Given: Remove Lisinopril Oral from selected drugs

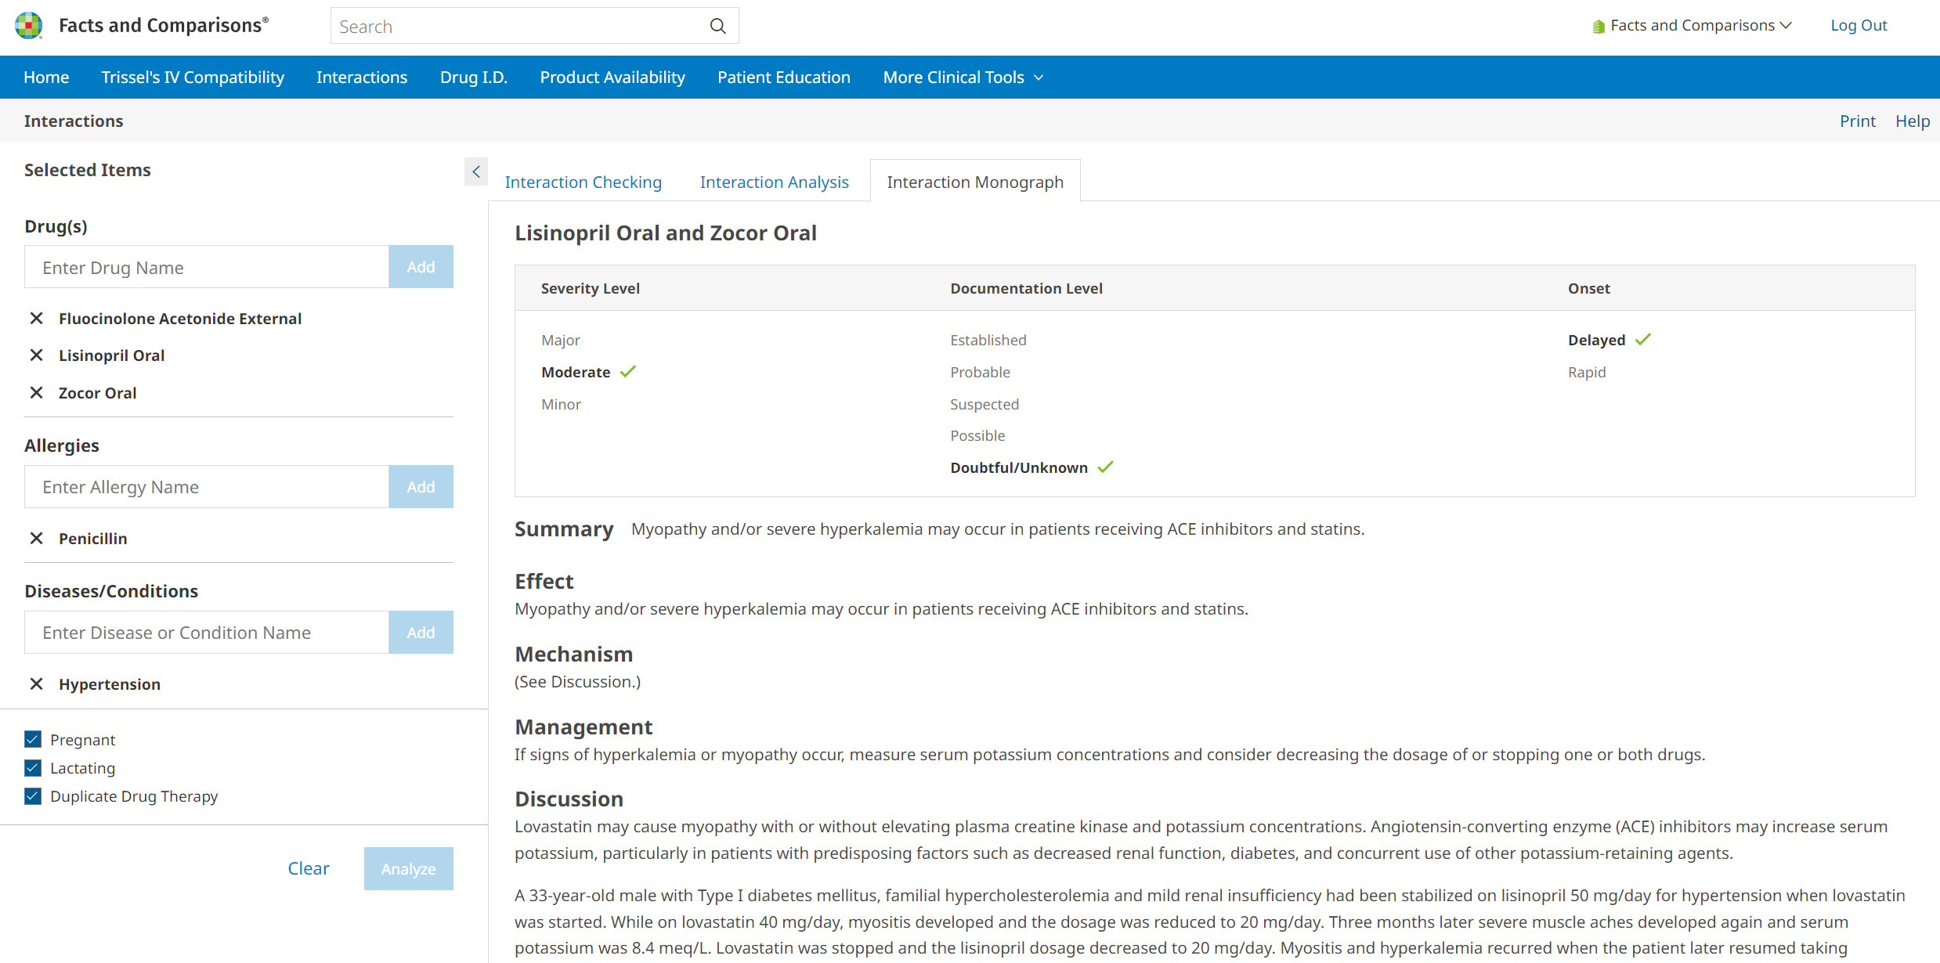Looking at the screenshot, I should point(36,355).
